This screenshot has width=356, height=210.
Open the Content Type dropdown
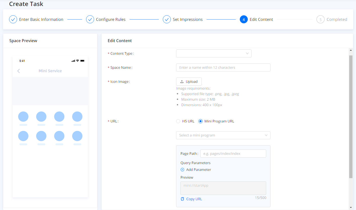214,53
